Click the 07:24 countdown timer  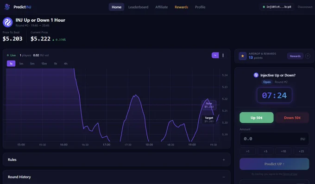coord(274,95)
